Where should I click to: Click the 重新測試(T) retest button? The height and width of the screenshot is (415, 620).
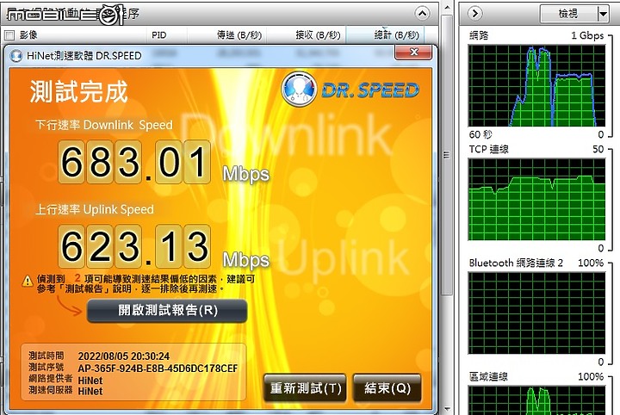pos(305,388)
